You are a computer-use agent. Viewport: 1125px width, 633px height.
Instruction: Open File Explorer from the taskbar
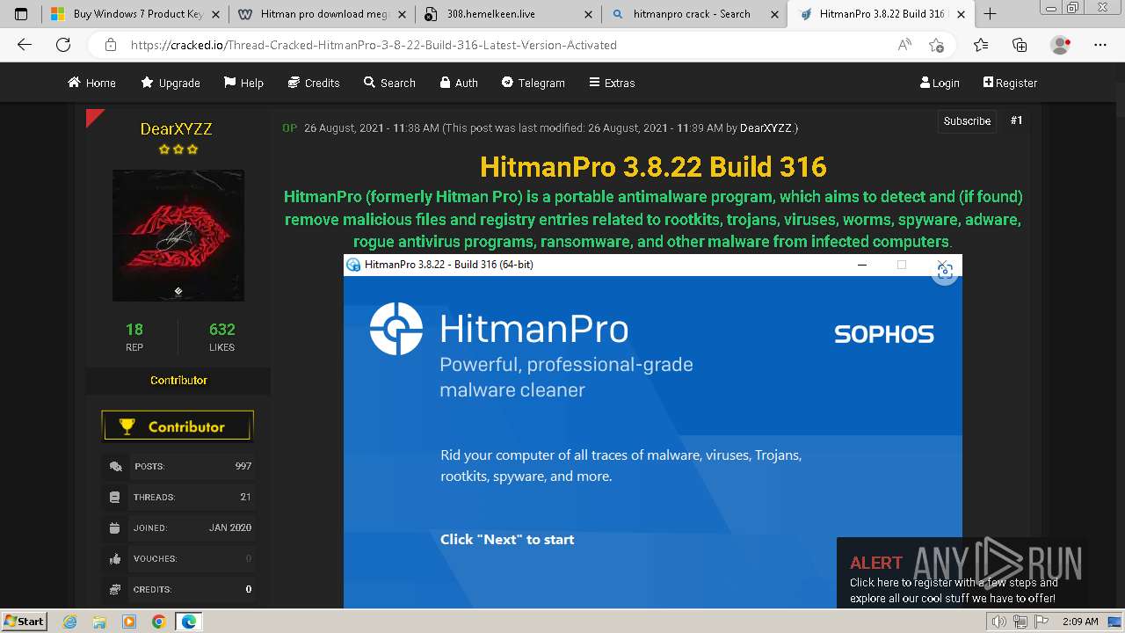coord(99,622)
